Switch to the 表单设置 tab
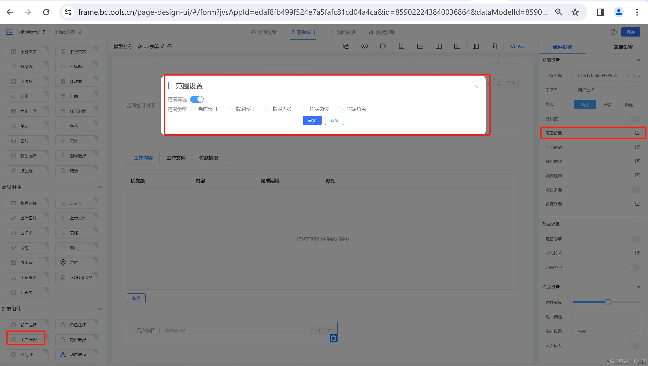Screen dimensions: 648x366 tap(623, 47)
